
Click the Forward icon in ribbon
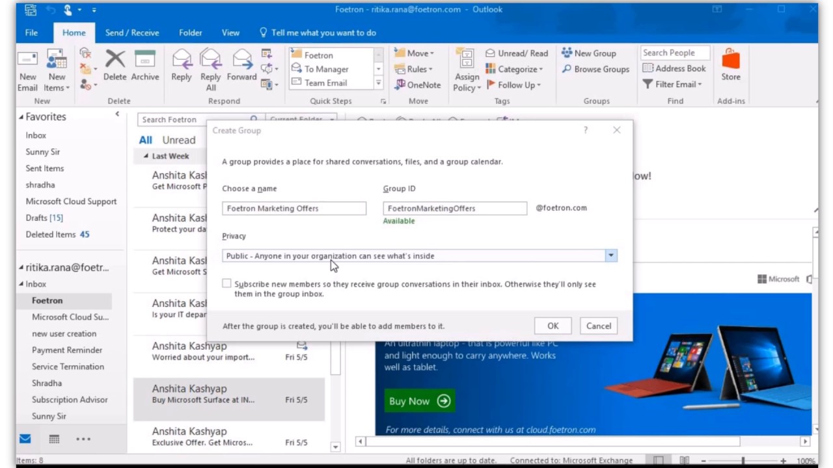(x=242, y=59)
